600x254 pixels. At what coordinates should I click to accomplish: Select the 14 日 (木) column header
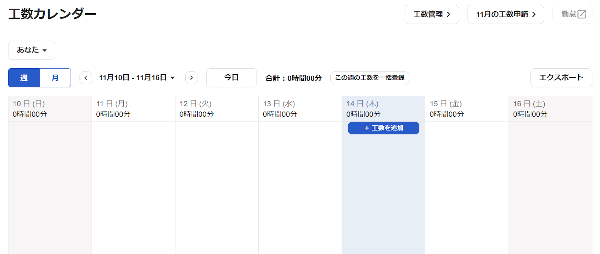pyautogui.click(x=383, y=109)
